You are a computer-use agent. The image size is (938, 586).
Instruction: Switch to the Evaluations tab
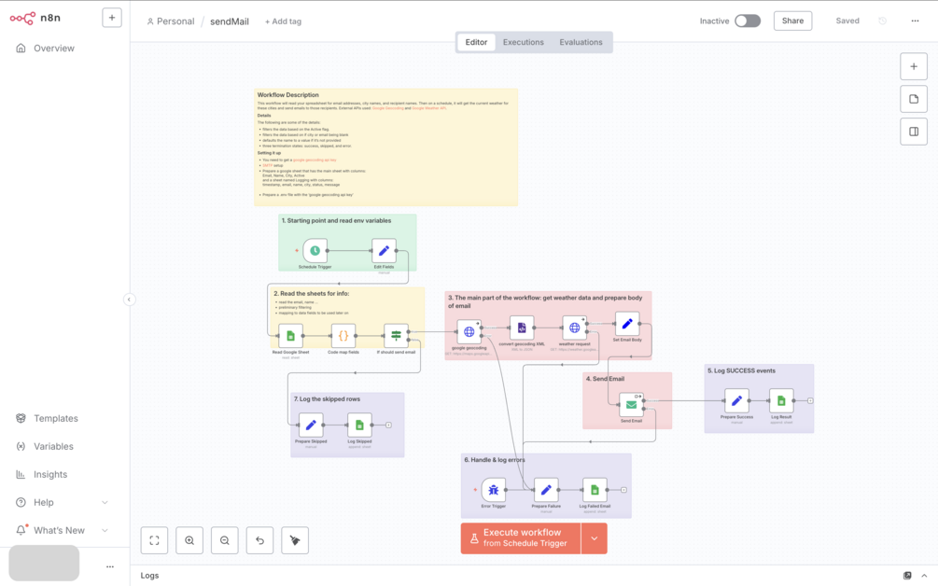click(581, 42)
